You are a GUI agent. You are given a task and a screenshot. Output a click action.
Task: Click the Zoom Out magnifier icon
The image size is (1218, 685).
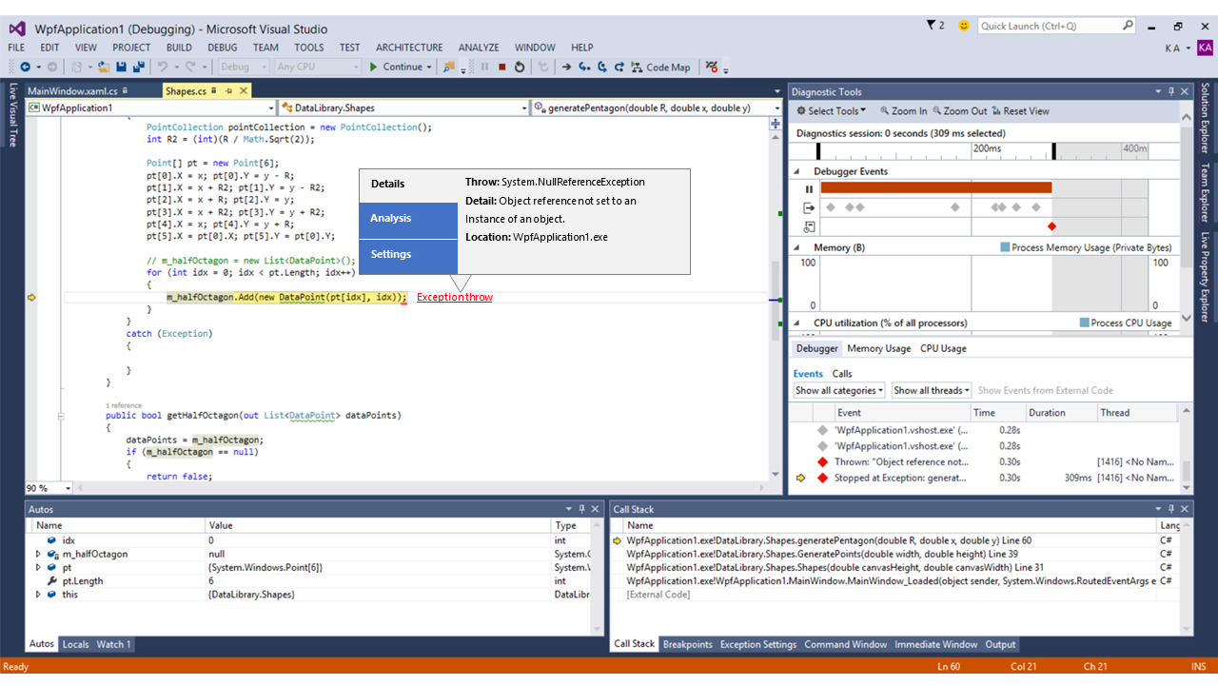coord(937,111)
